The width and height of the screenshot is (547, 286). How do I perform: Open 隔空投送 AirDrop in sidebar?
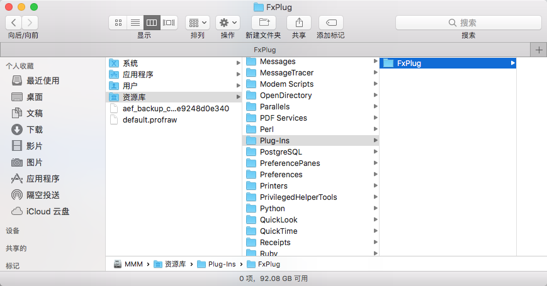(x=35, y=195)
